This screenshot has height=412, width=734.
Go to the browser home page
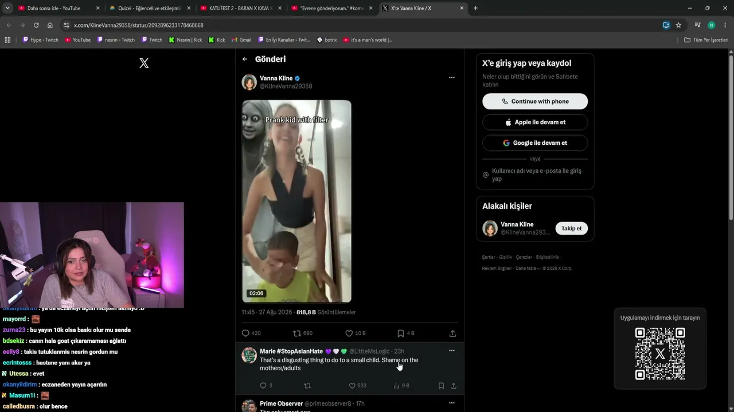pos(50,25)
